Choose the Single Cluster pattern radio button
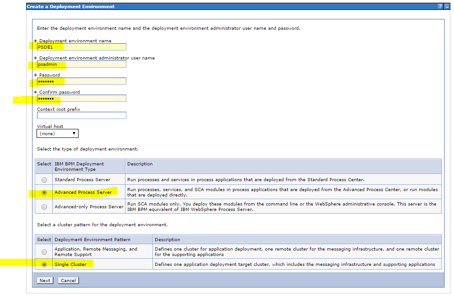Viewport: 454px width, 297px height. tap(44, 265)
